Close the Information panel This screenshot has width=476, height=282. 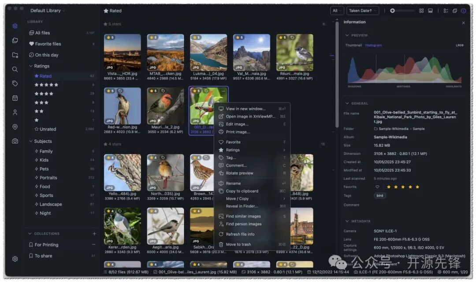(x=464, y=23)
